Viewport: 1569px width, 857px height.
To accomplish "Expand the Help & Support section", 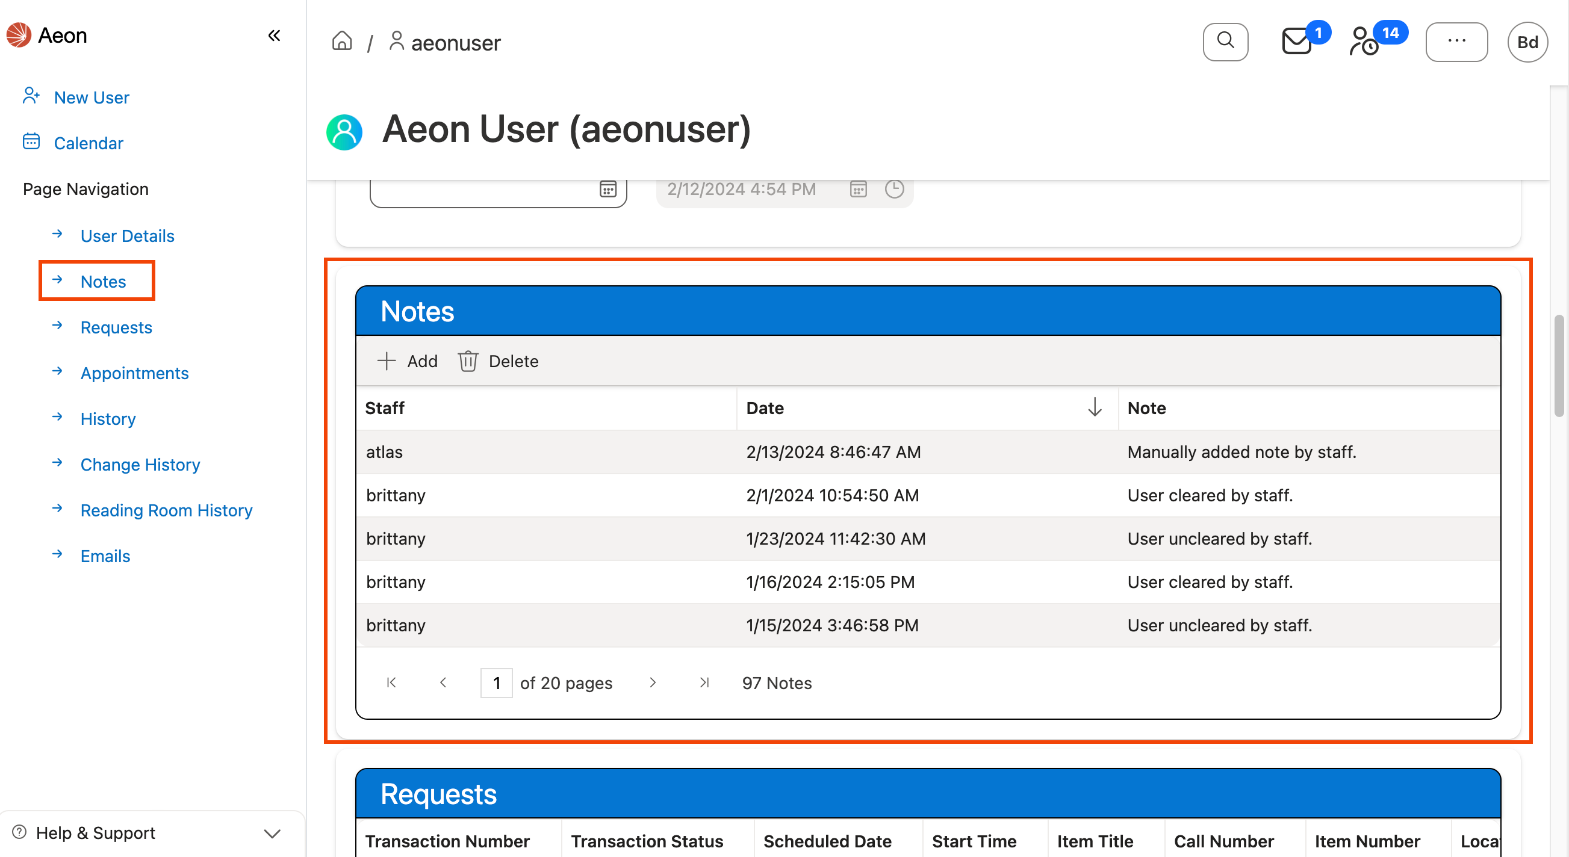I will click(272, 833).
